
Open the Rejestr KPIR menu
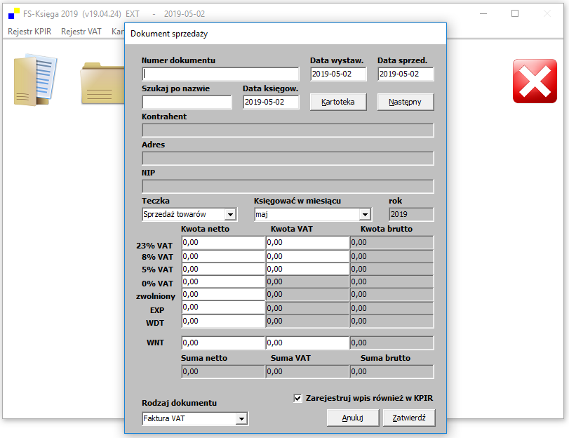pos(29,32)
